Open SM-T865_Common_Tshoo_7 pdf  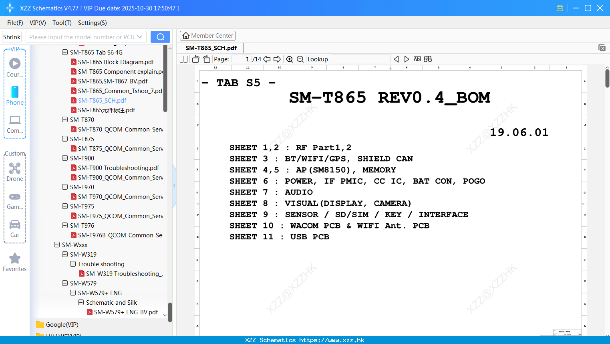click(x=116, y=91)
